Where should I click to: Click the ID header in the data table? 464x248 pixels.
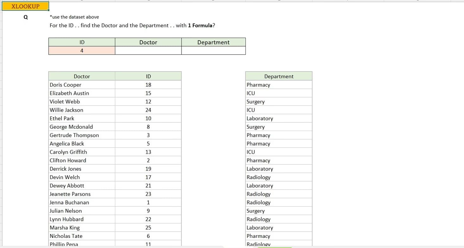coord(148,76)
